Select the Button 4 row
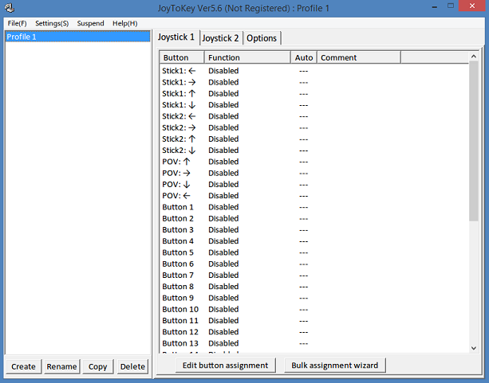 click(314, 241)
